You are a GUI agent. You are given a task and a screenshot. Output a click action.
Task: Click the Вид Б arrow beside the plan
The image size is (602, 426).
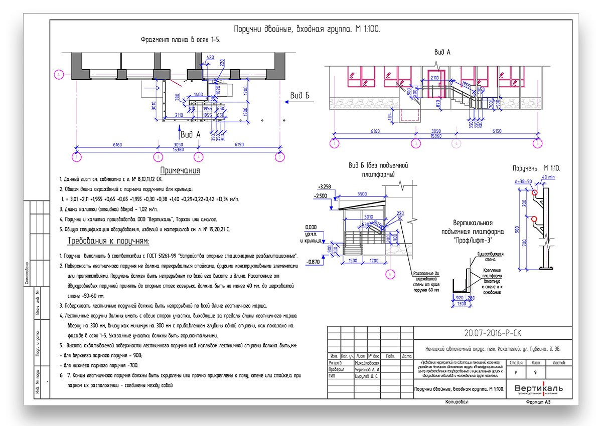[x=298, y=102]
